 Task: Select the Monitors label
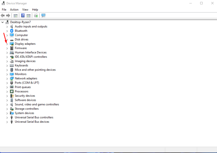20,74
